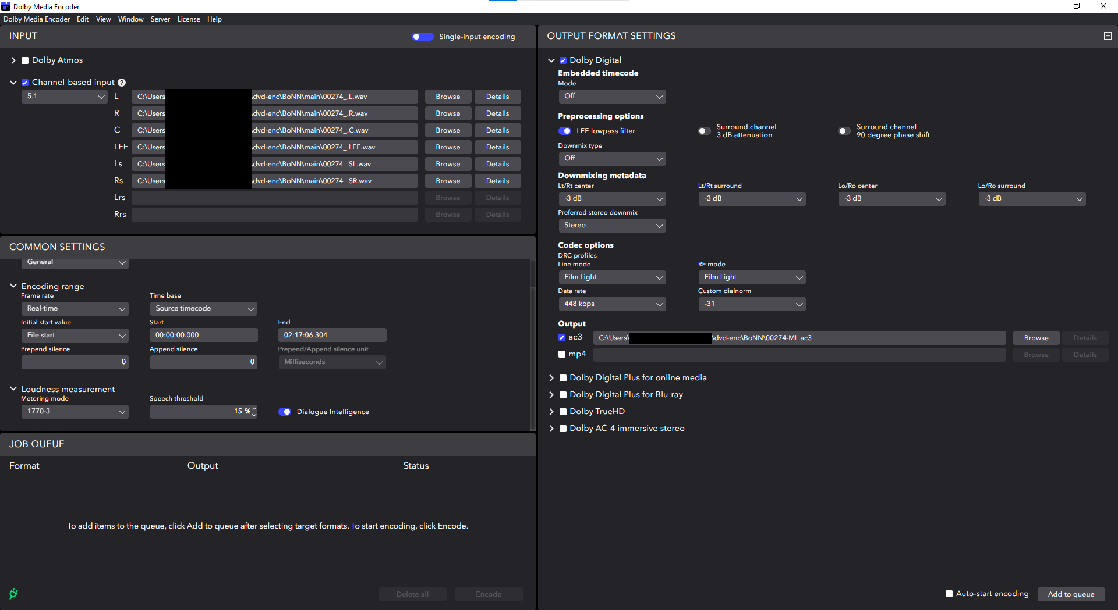The image size is (1118, 610).
Task: Open the Lo/Ro center dropdown
Action: (x=891, y=199)
